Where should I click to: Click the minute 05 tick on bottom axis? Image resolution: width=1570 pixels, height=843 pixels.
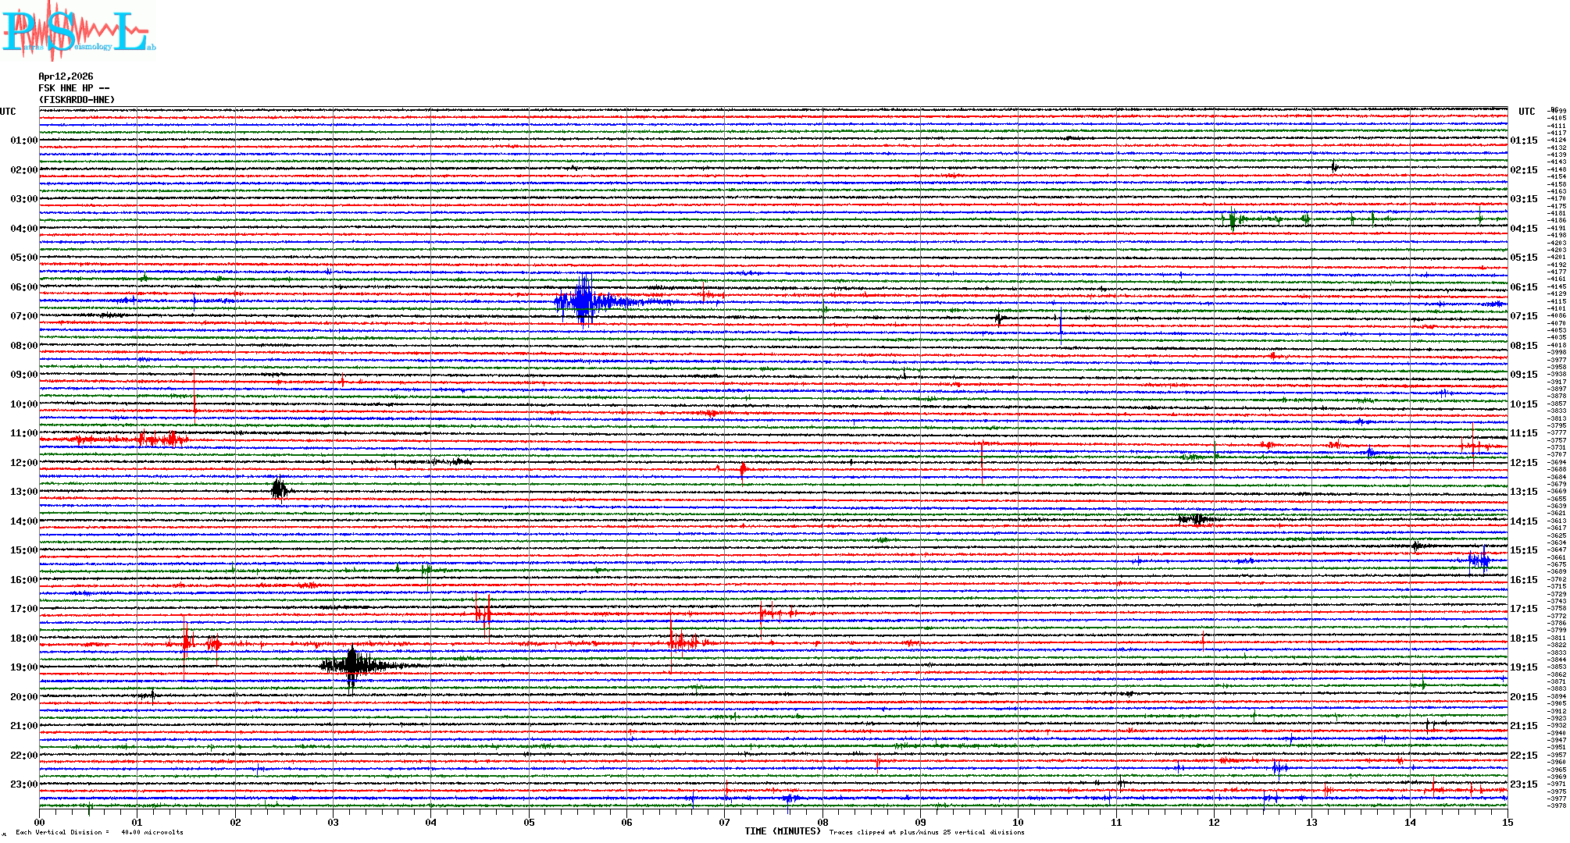(x=529, y=822)
